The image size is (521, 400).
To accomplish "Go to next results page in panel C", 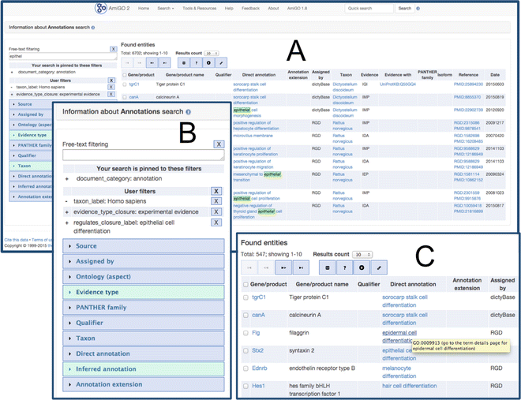I will click(283, 267).
